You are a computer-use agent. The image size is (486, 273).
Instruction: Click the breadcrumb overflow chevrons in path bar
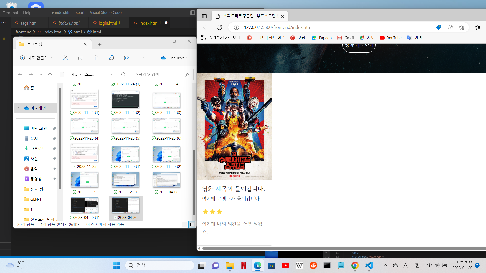(x=67, y=74)
